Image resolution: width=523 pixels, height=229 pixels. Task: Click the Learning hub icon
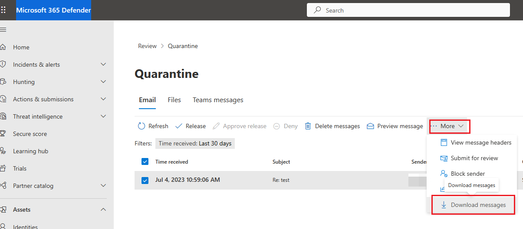coord(3,151)
